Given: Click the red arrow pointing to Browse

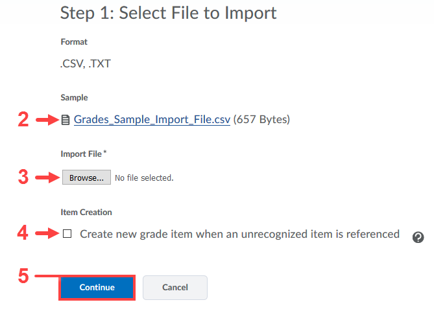Looking at the screenshot, I should click(47, 177).
